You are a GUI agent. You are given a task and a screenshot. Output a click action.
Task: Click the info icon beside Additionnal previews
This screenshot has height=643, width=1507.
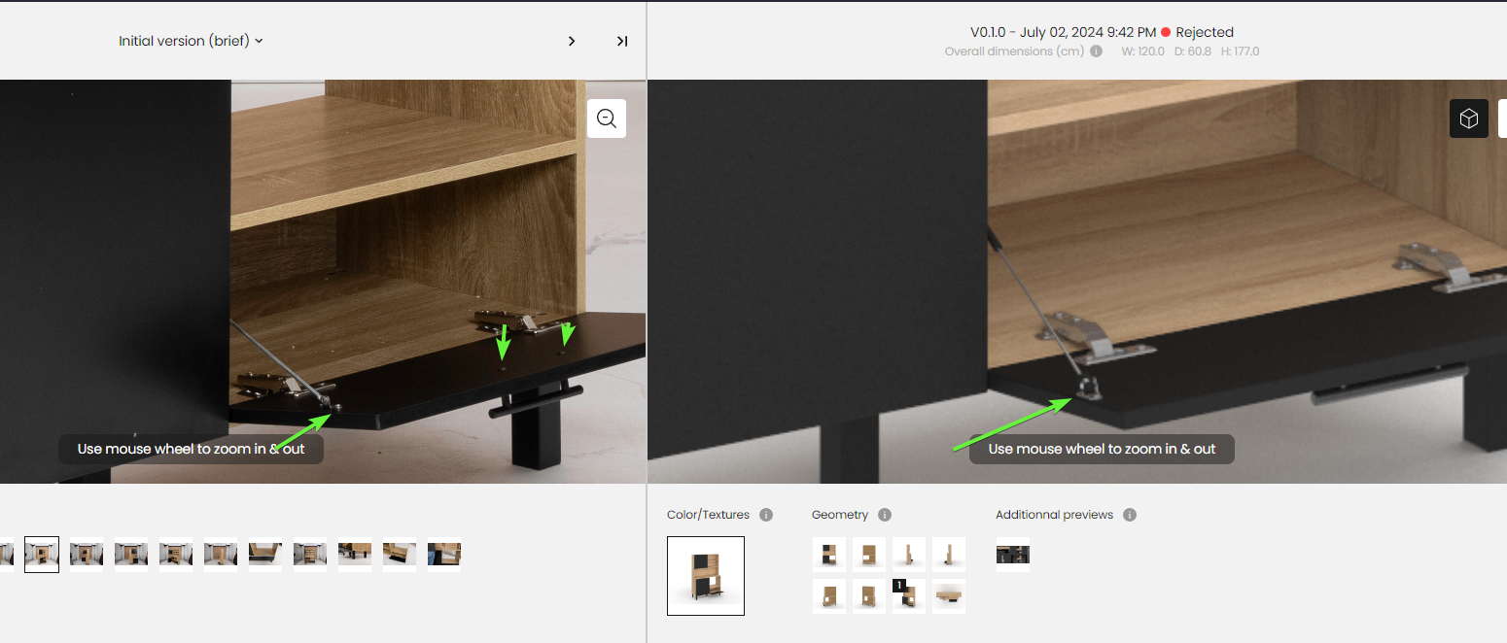click(1130, 515)
